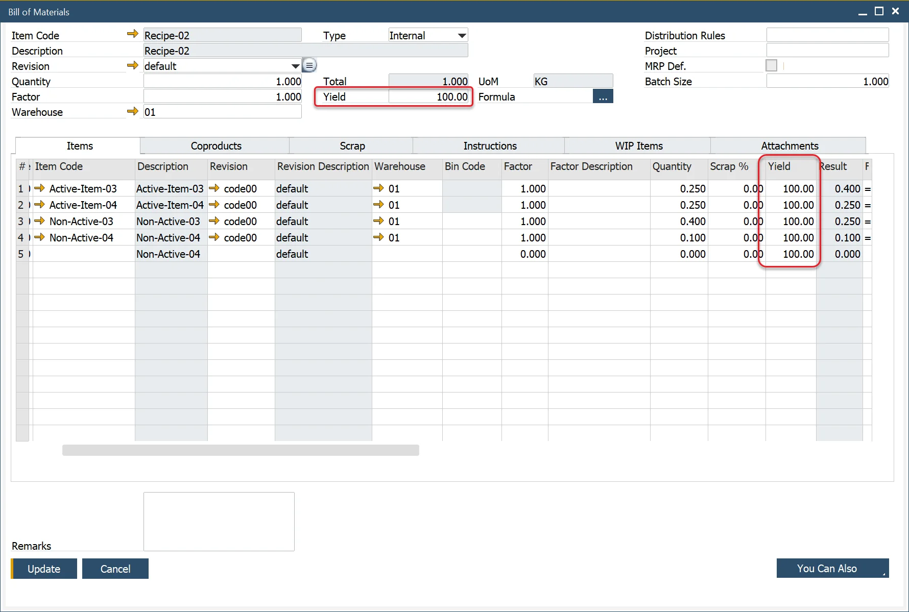The height and width of the screenshot is (612, 909).
Task: Click the horizontal scrollbar under the table
Action: [x=241, y=450]
